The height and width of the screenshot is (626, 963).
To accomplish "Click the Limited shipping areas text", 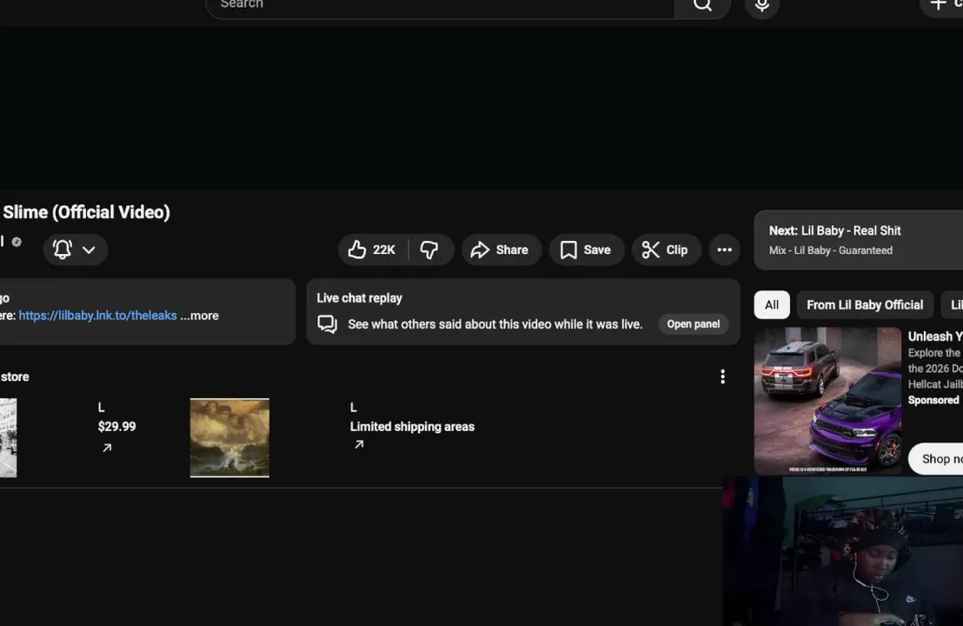I will [x=412, y=426].
